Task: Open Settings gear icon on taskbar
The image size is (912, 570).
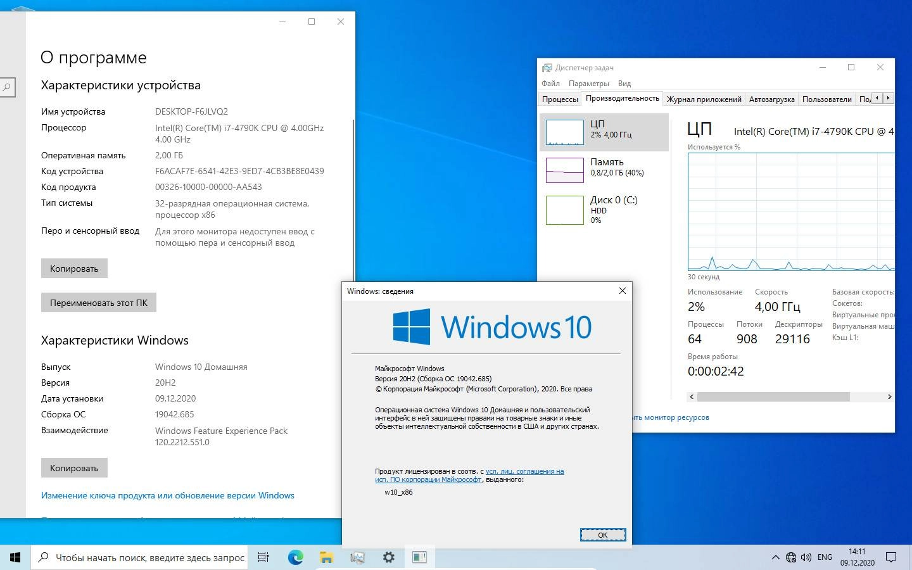Action: click(388, 557)
